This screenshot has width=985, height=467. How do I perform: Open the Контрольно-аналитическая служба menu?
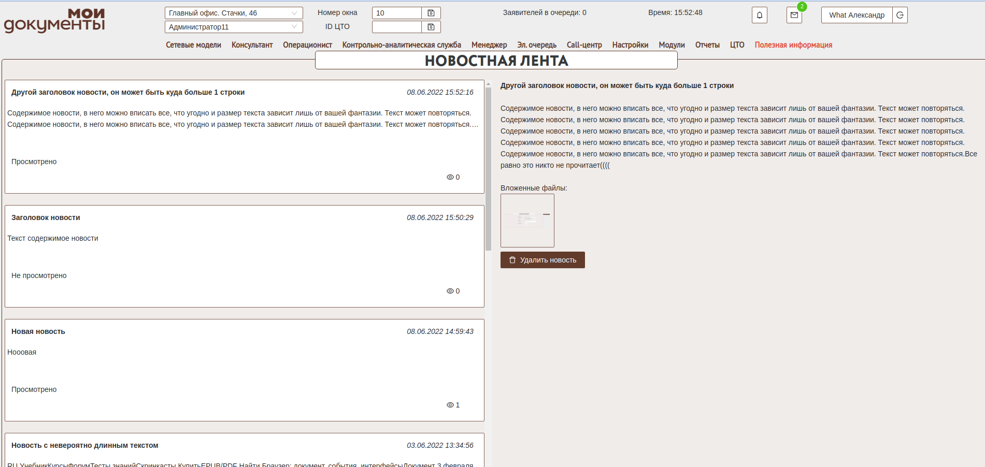[401, 45]
